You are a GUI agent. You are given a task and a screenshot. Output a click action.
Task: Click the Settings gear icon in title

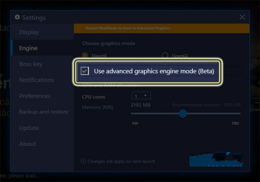coord(17,17)
